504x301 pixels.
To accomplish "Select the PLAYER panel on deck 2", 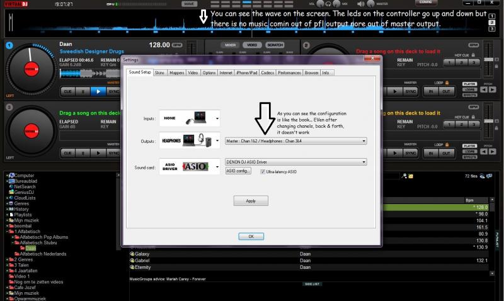I will coord(469,84).
